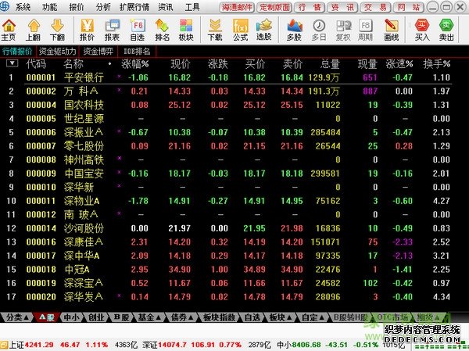Select the 行情报价 tab
The width and height of the screenshot is (469, 351).
pos(17,51)
